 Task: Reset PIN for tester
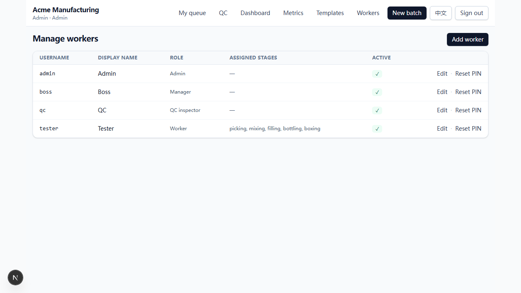coord(468,129)
